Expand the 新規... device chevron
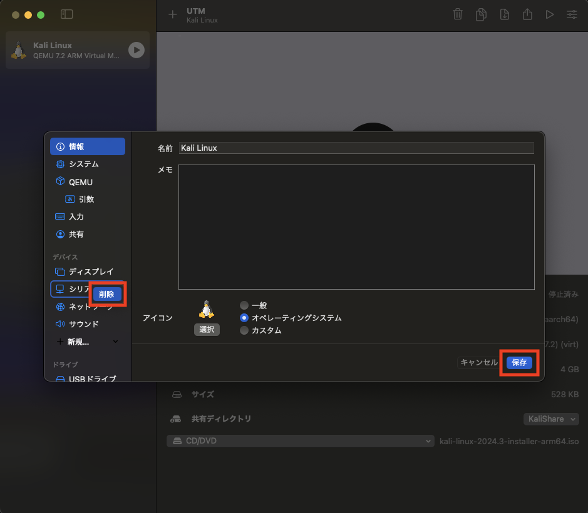 click(x=115, y=342)
